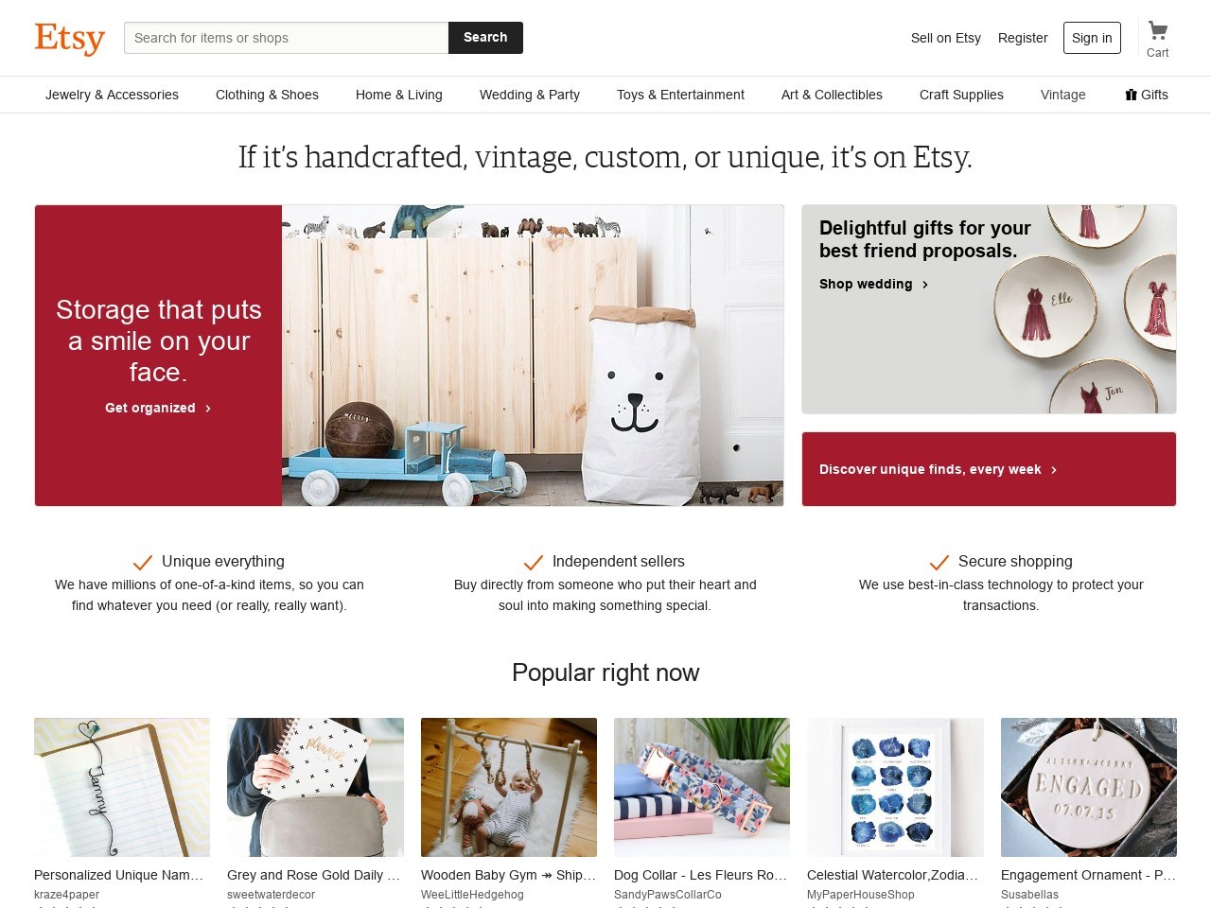Image resolution: width=1211 pixels, height=908 pixels.
Task: Visit the SandyPawsCollarCo shop link
Action: pos(668,895)
